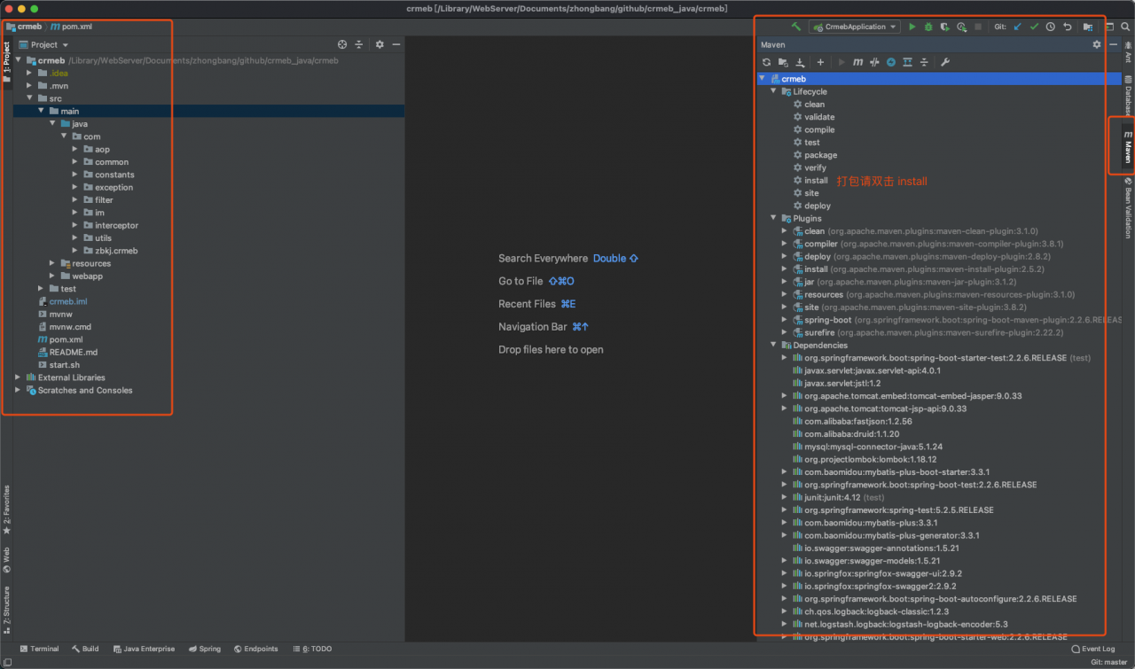Viewport: 1135px width, 669px height.
Task: Open Maven panel gear options
Action: pos(1097,44)
